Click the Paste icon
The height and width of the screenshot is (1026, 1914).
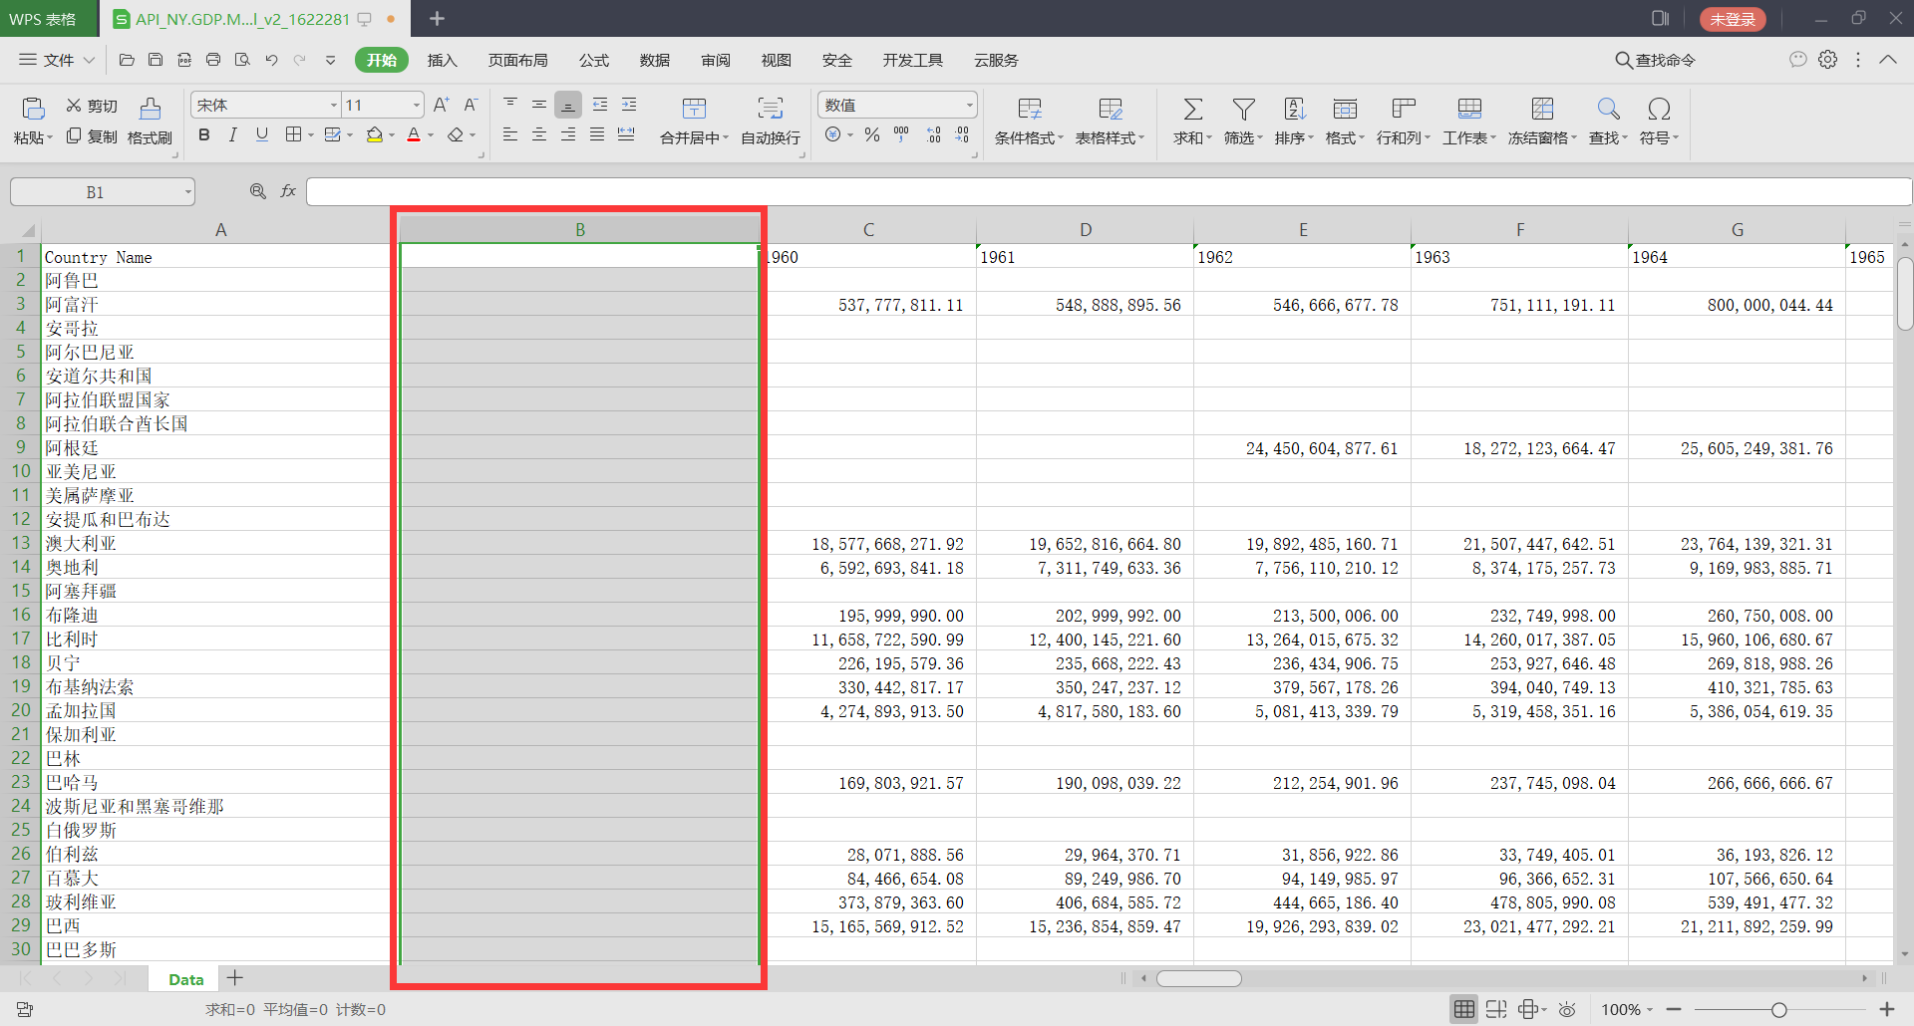(x=33, y=109)
